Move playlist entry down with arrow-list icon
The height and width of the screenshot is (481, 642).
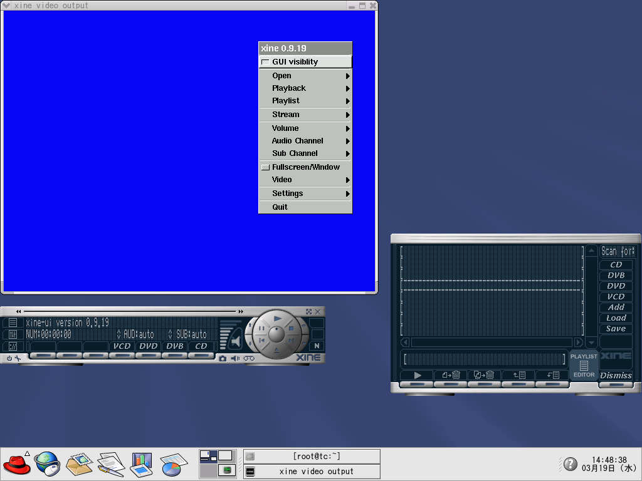coord(552,375)
